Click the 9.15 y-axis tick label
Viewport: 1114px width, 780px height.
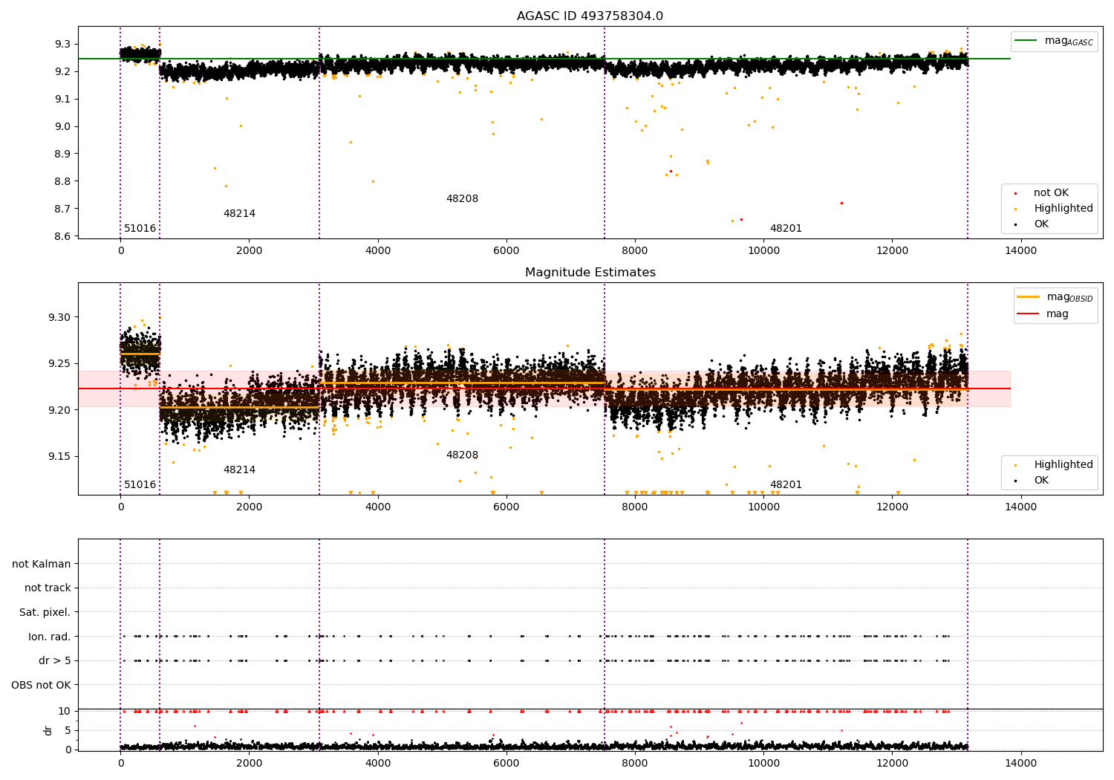[60, 456]
